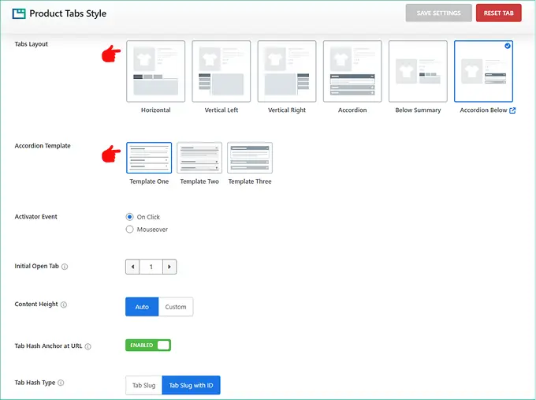536x400 pixels.
Task: Choose Mouseover as activator event
Action: [x=130, y=230]
